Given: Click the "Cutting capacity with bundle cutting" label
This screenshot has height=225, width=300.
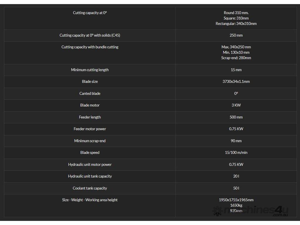Looking at the screenshot, I should (x=90, y=47).
